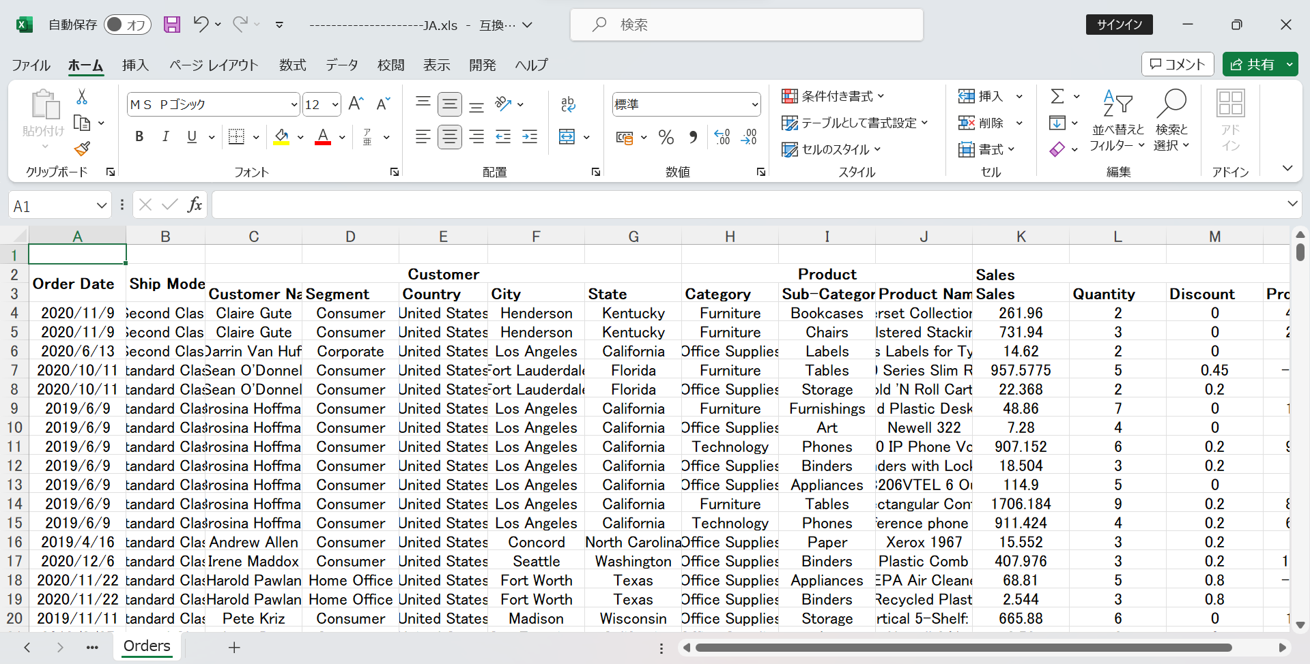Open the ファイル menu
The height and width of the screenshot is (664, 1310).
31,65
